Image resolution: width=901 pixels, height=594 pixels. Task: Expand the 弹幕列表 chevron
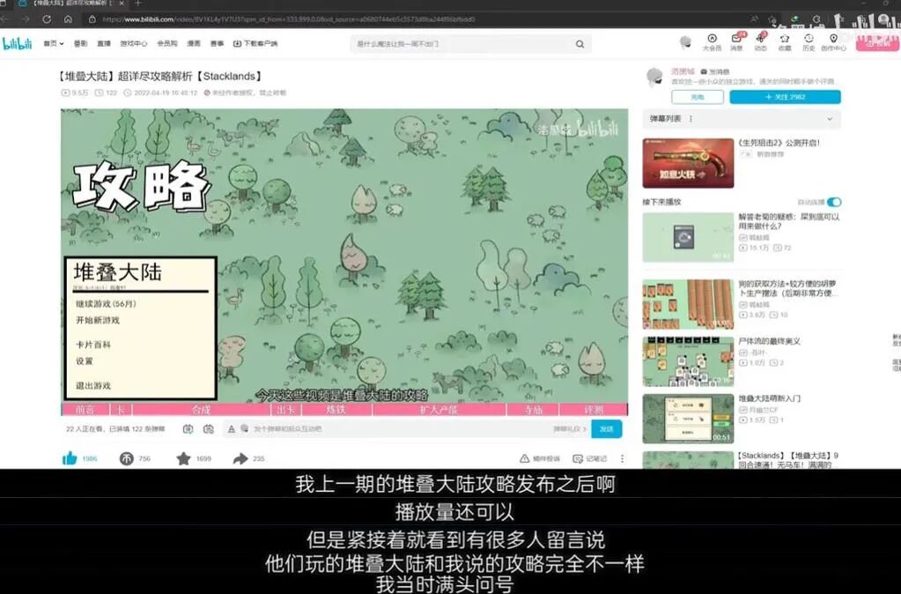click(829, 119)
